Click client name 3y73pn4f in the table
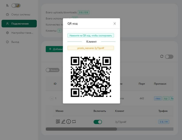The image size is (182, 140). 121,122
